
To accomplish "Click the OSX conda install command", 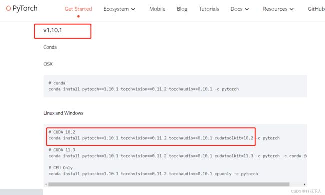I will (x=144, y=89).
